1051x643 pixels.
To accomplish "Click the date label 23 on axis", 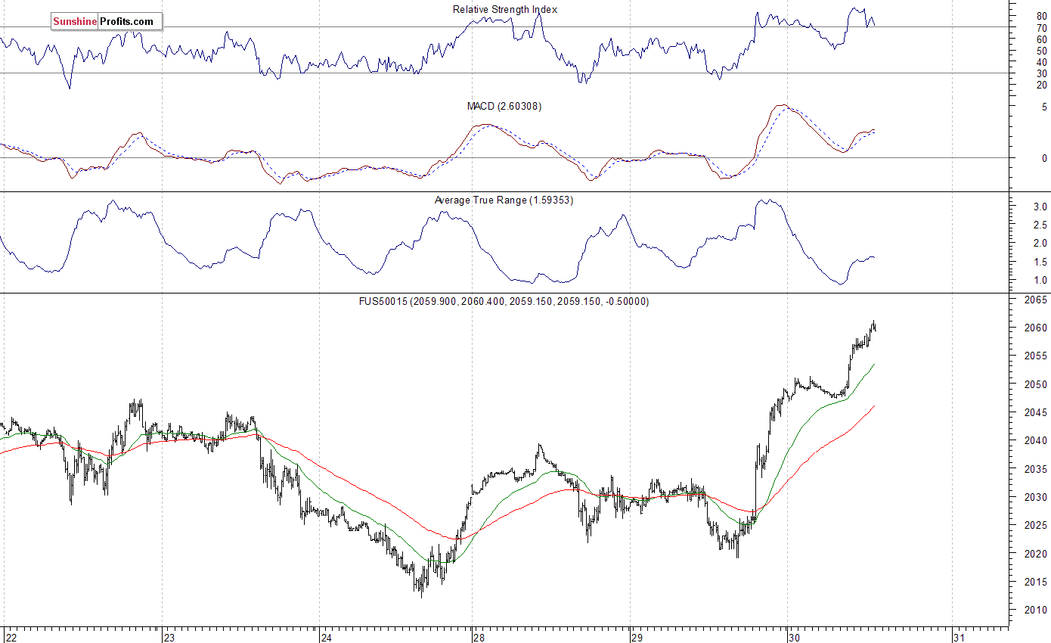I will tap(171, 637).
